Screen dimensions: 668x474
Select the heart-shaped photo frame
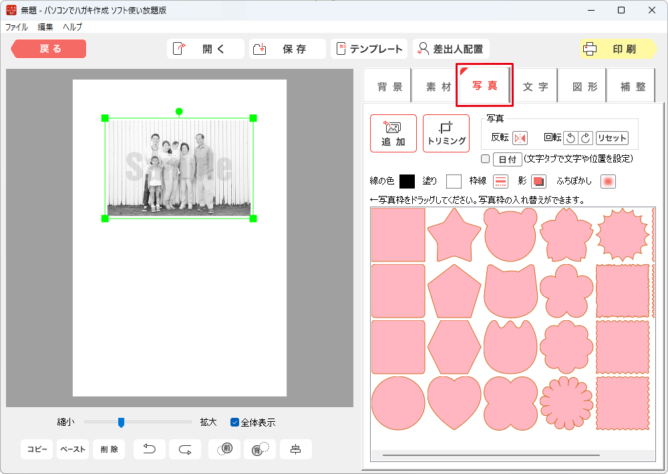tap(454, 402)
